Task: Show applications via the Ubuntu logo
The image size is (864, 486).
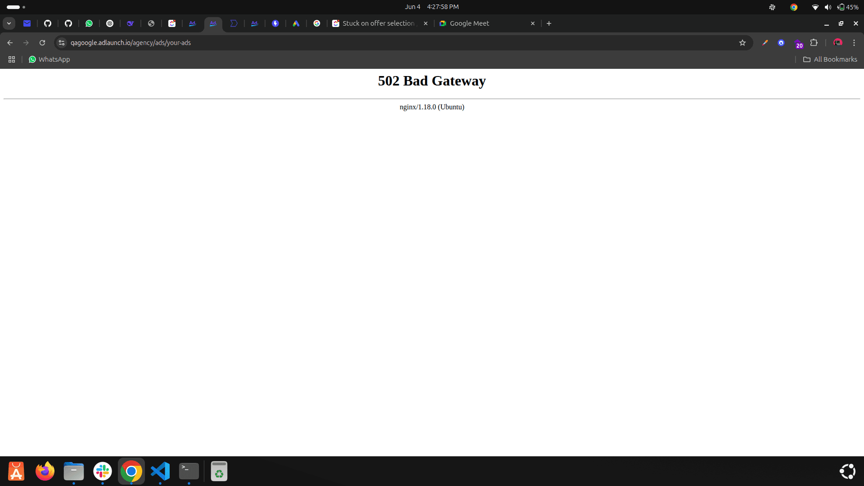Action: 848,471
